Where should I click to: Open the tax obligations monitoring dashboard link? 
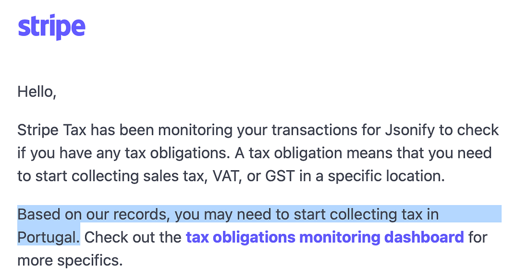pyautogui.click(x=324, y=237)
